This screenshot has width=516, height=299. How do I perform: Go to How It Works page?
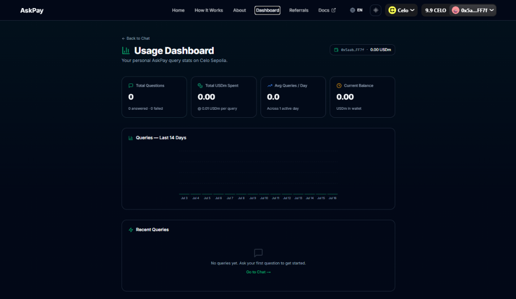[209, 10]
